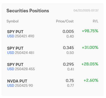Click the +2.60% profit value

tap(91, 80)
